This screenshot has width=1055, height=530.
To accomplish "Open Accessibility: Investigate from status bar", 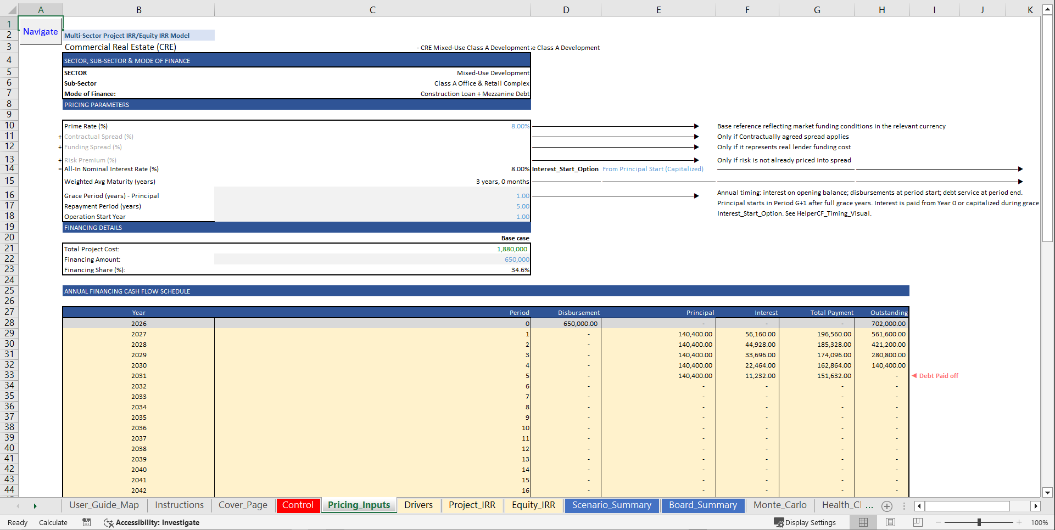I will 152,522.
